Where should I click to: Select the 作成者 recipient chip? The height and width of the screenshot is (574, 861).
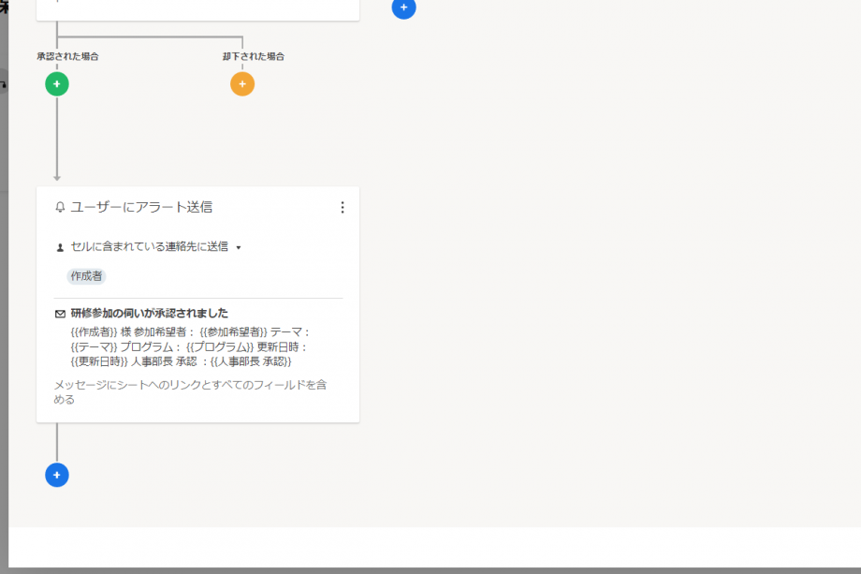86,276
